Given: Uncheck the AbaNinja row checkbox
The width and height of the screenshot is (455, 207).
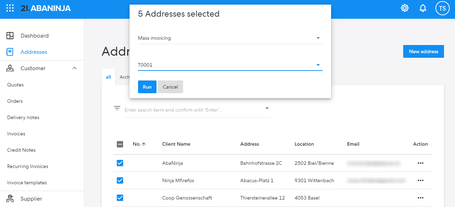Looking at the screenshot, I should coord(120,163).
